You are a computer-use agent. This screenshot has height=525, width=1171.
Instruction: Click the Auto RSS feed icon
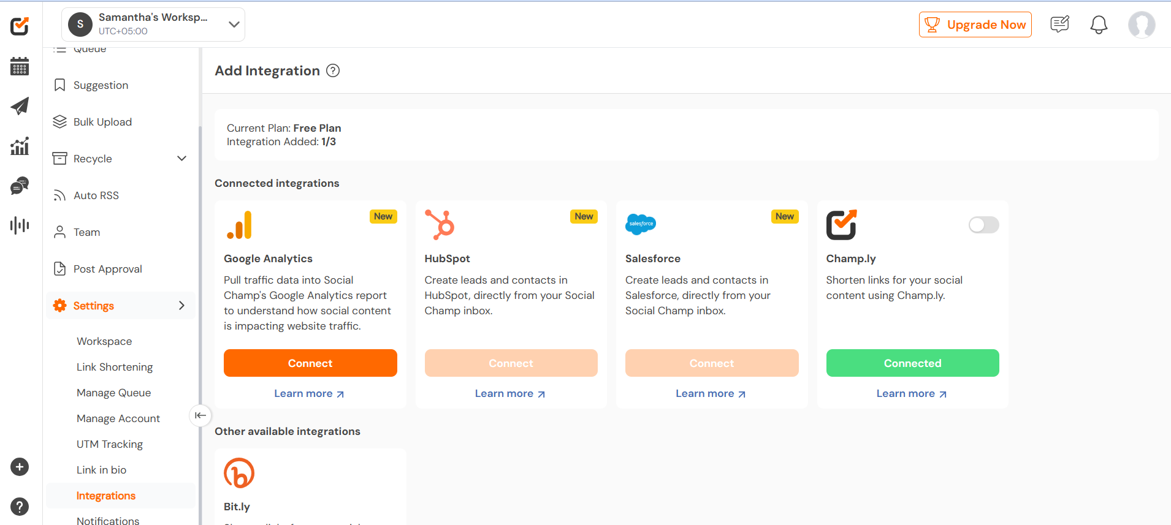(59, 195)
